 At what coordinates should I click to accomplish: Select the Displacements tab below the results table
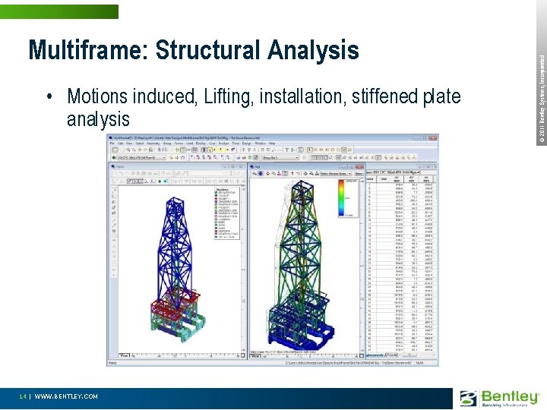point(375,355)
